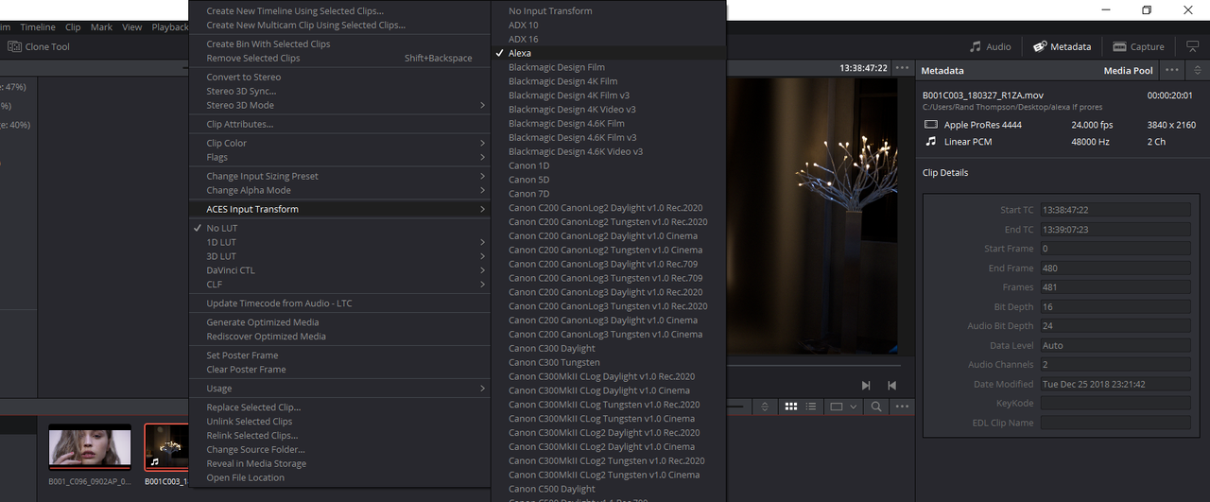Click the video output monitor icon beside Capture
Image resolution: width=1210 pixels, height=502 pixels.
tap(1191, 46)
